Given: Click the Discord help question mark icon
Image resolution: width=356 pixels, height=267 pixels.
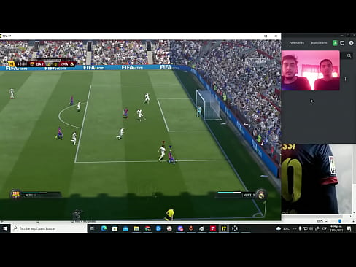Looking at the screenshot, I should tap(351, 43).
